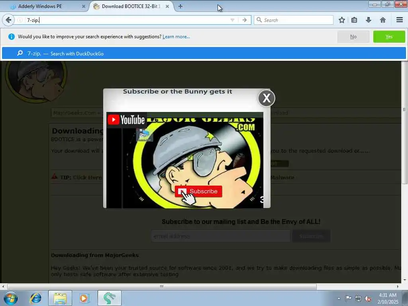
Task: Open Action Center flag icon
Action: pos(348,298)
